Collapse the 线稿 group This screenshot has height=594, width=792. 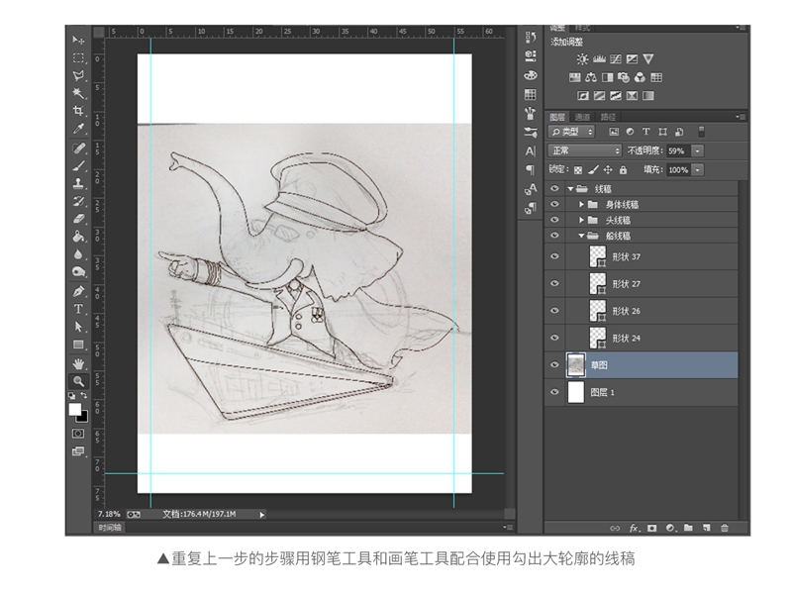(570, 189)
